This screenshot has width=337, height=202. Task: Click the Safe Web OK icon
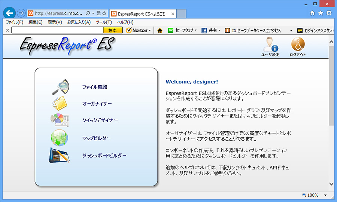click(171, 30)
